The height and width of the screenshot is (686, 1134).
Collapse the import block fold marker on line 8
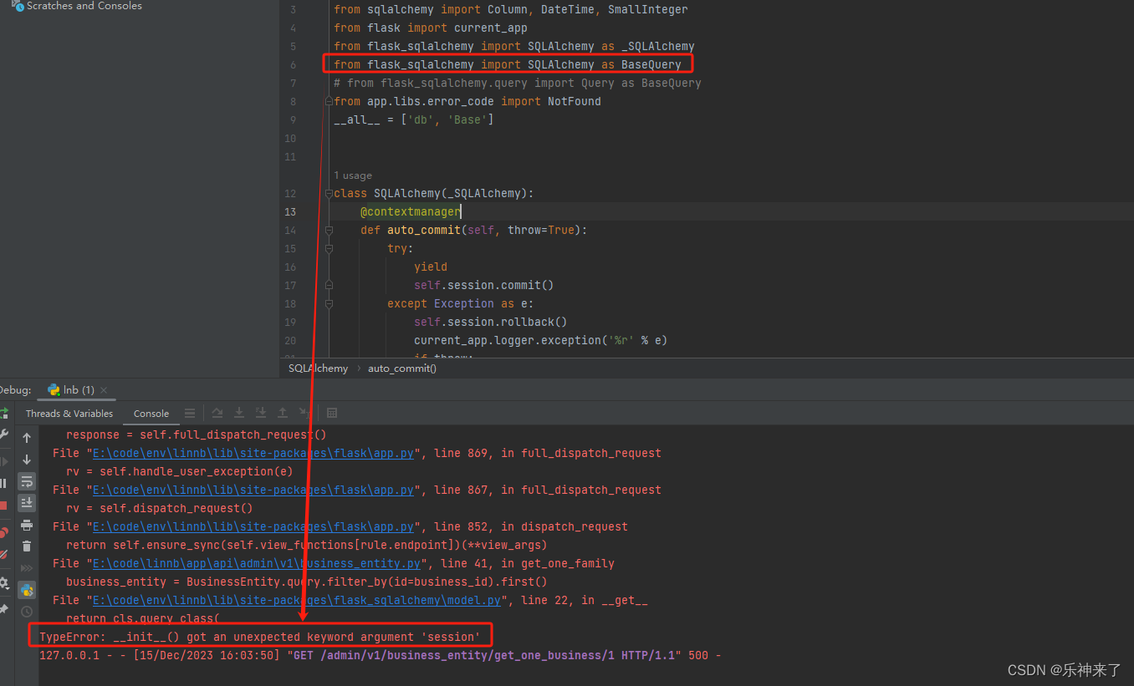pyautogui.click(x=329, y=101)
